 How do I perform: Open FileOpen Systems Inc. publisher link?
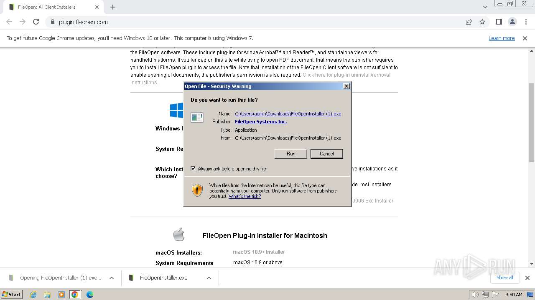click(x=261, y=122)
